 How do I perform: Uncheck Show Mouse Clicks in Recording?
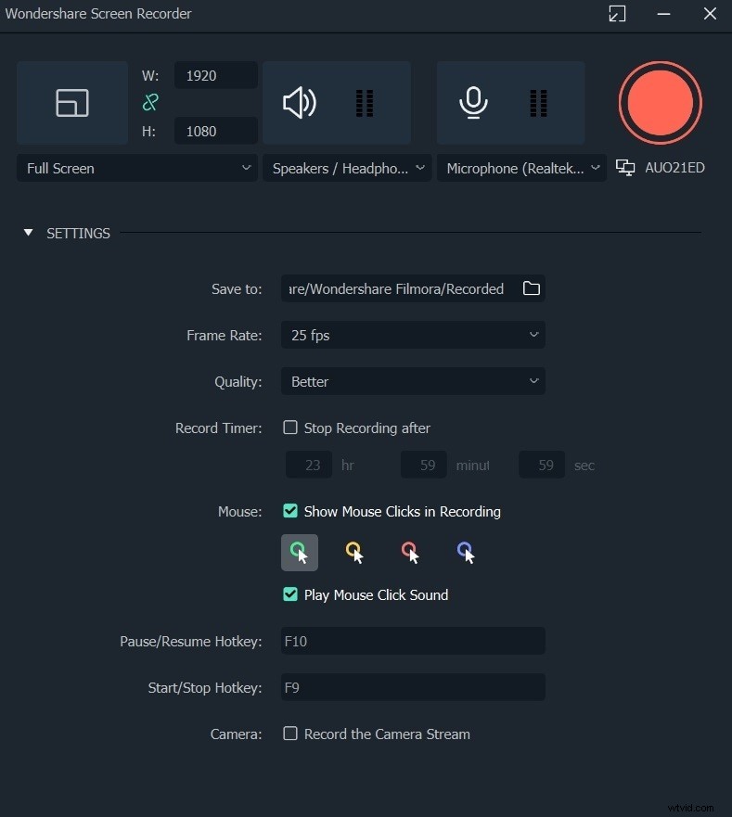pos(290,511)
